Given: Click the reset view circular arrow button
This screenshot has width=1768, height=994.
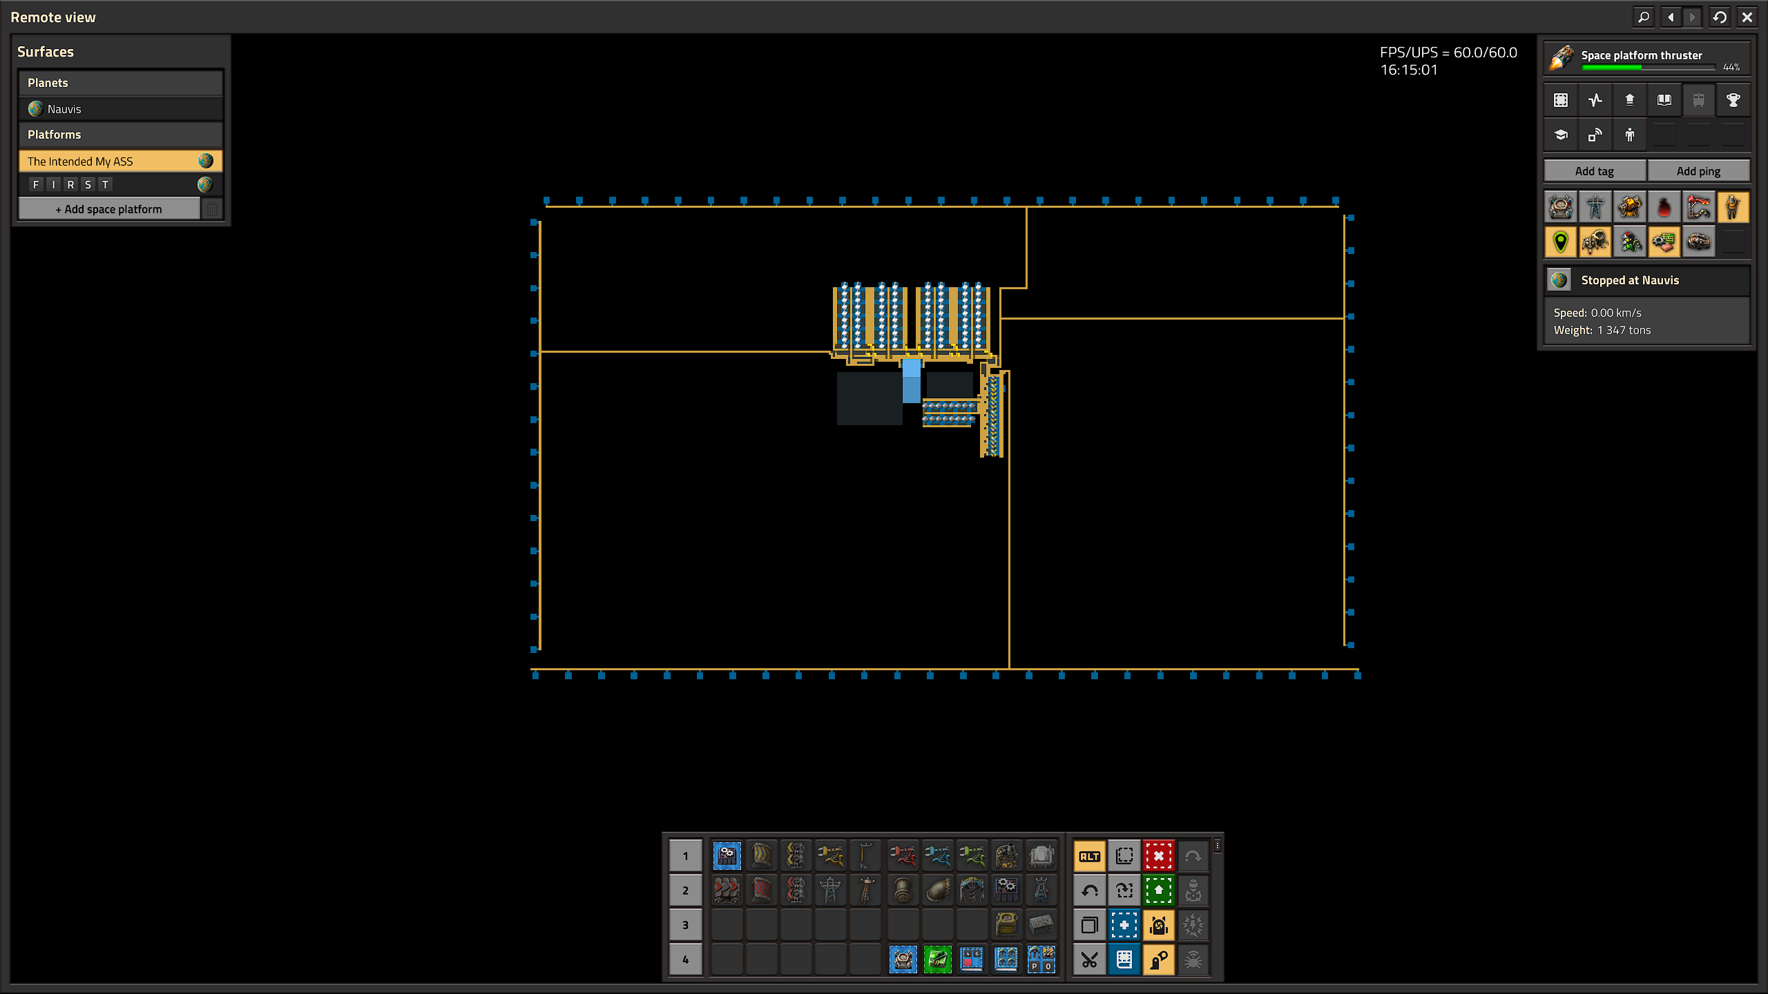Looking at the screenshot, I should 1720,17.
